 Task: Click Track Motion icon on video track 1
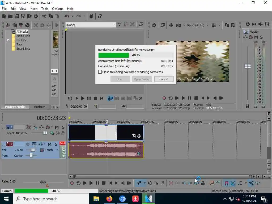[x=35, y=127]
